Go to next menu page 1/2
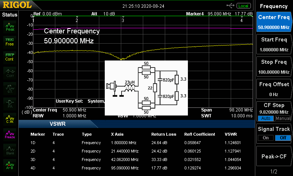This screenshot has height=176, width=293. (274, 172)
